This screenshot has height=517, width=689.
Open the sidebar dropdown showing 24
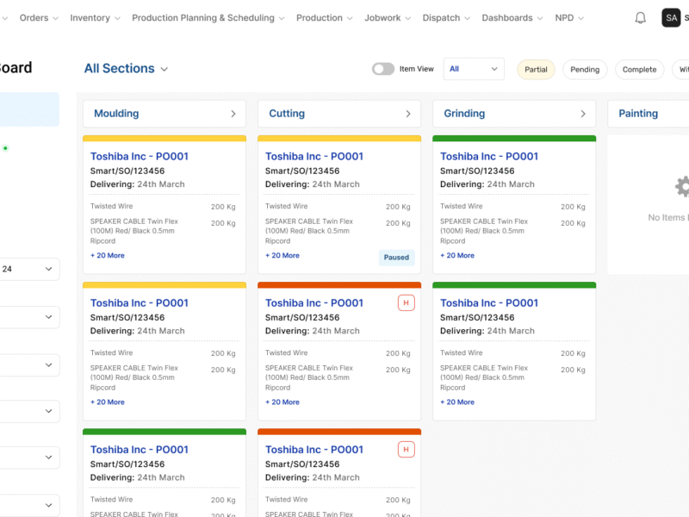click(30, 268)
